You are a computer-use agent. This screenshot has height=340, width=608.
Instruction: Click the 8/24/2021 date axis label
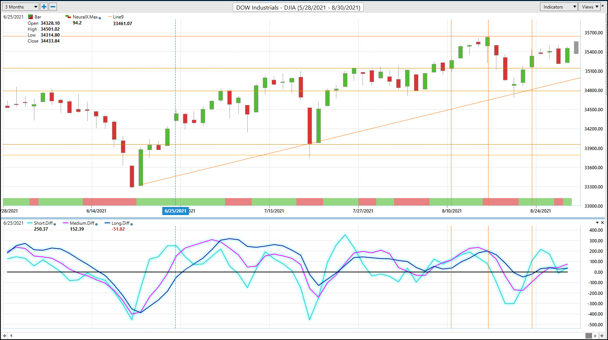[540, 211]
